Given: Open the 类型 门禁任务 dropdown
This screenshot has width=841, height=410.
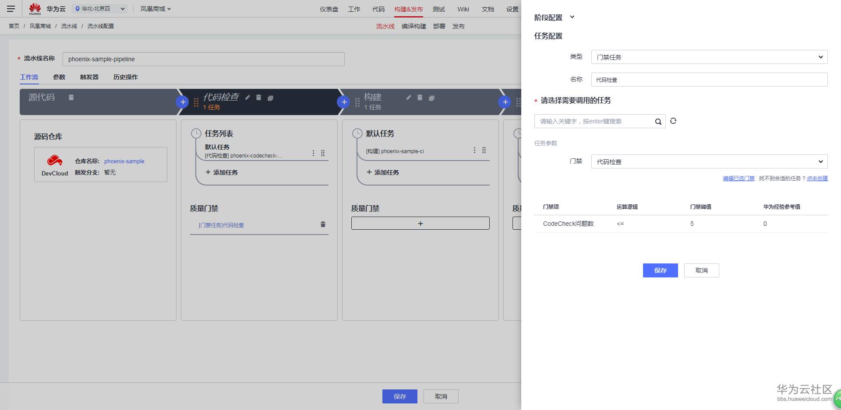Looking at the screenshot, I should [709, 57].
